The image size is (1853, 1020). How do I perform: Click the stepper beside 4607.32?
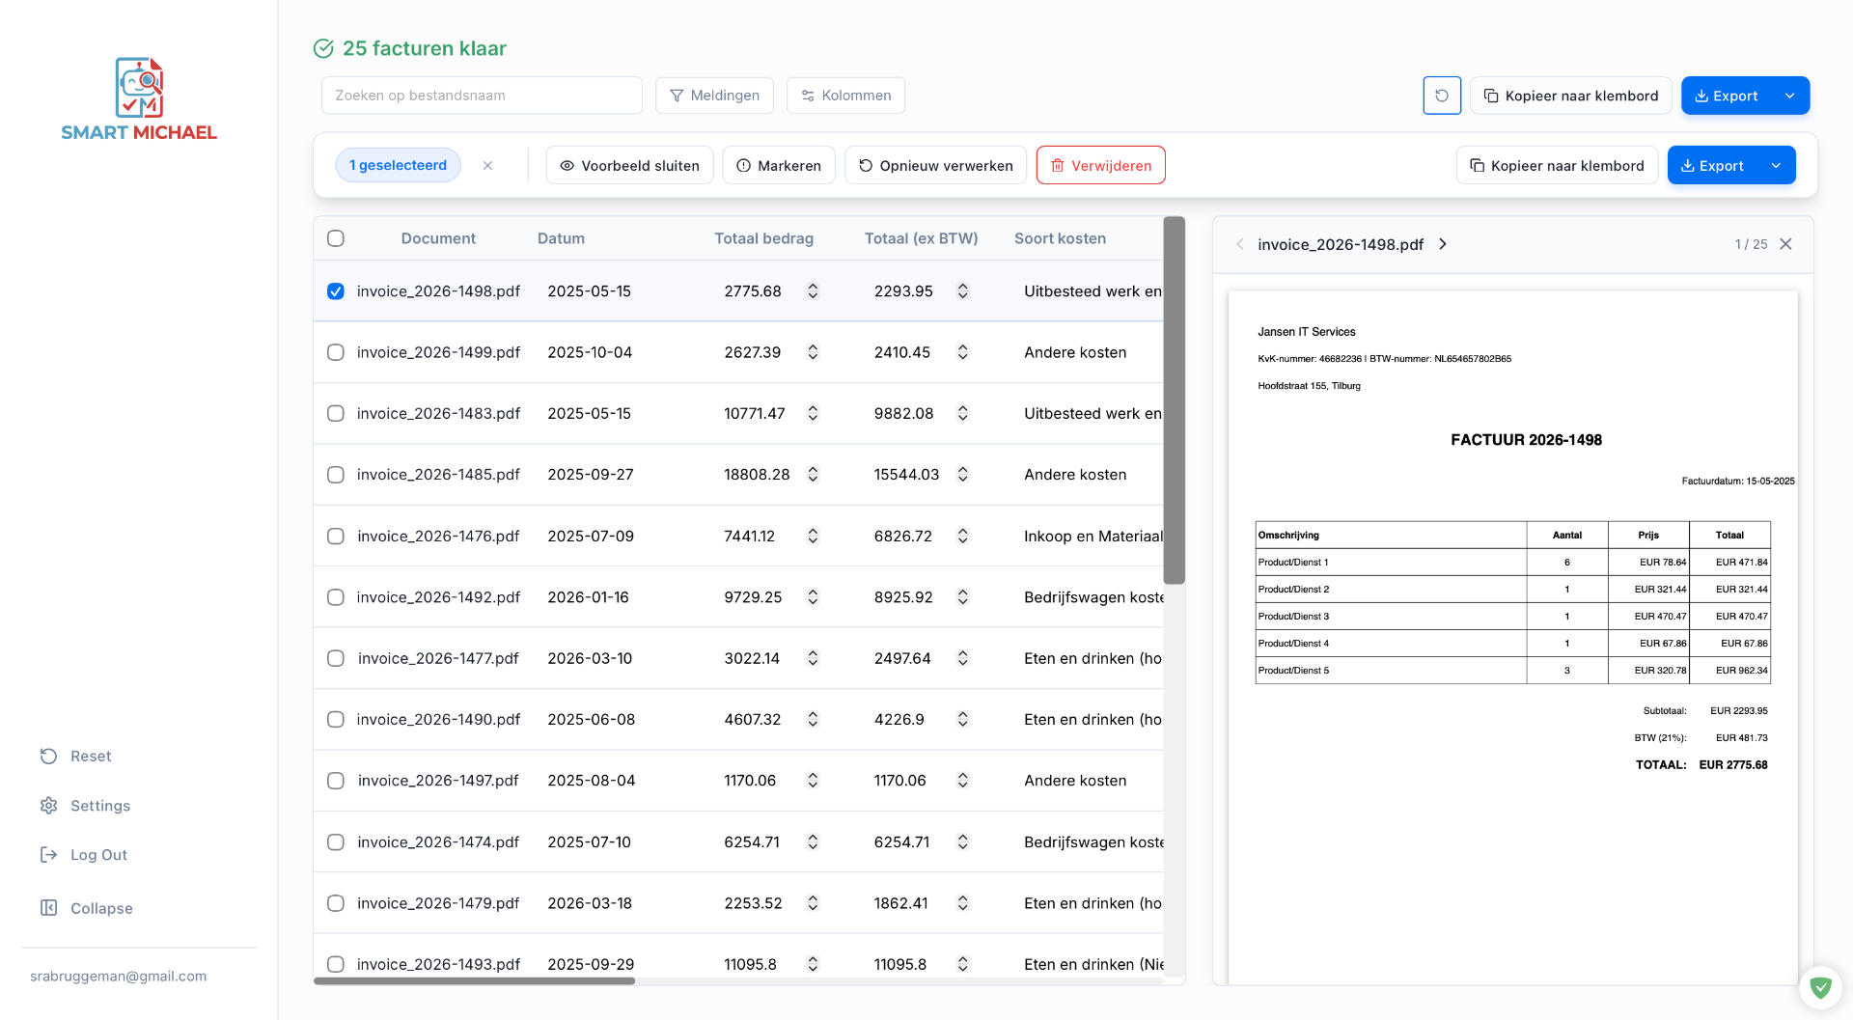(813, 719)
